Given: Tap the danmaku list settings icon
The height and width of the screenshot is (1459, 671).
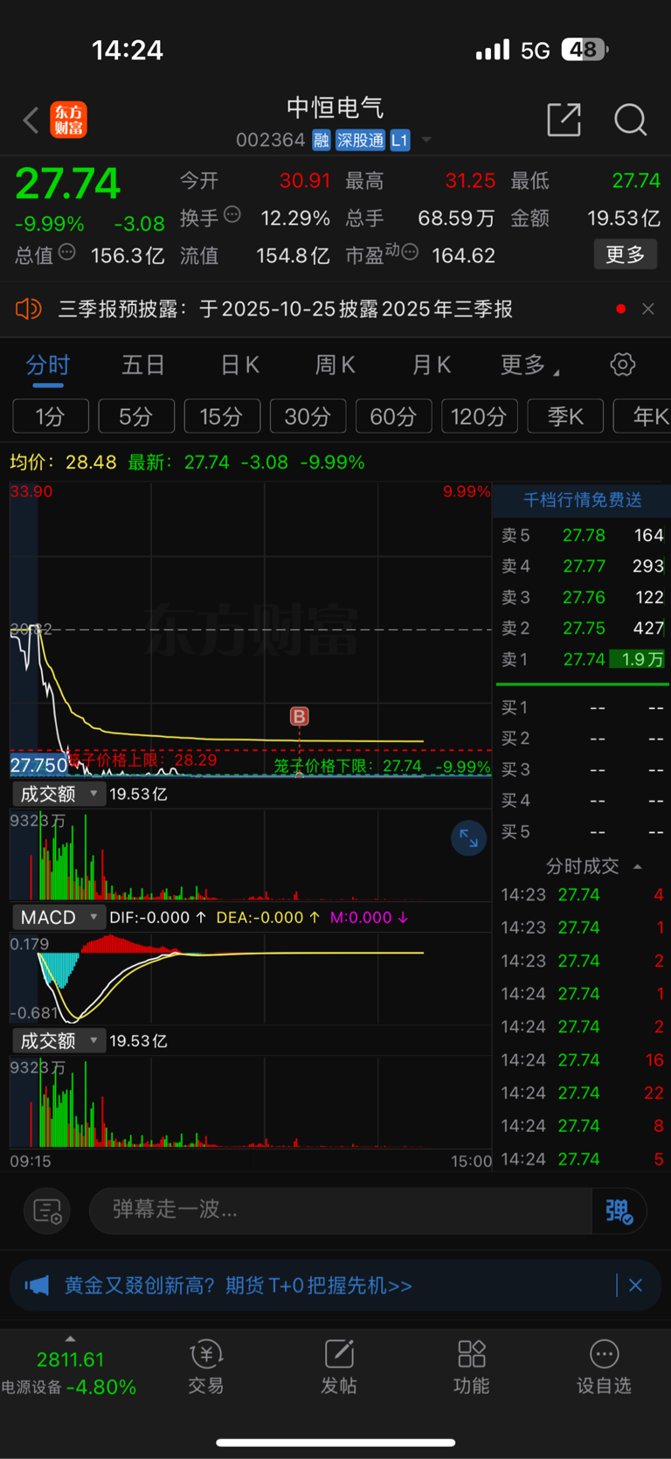Looking at the screenshot, I should tap(46, 1210).
